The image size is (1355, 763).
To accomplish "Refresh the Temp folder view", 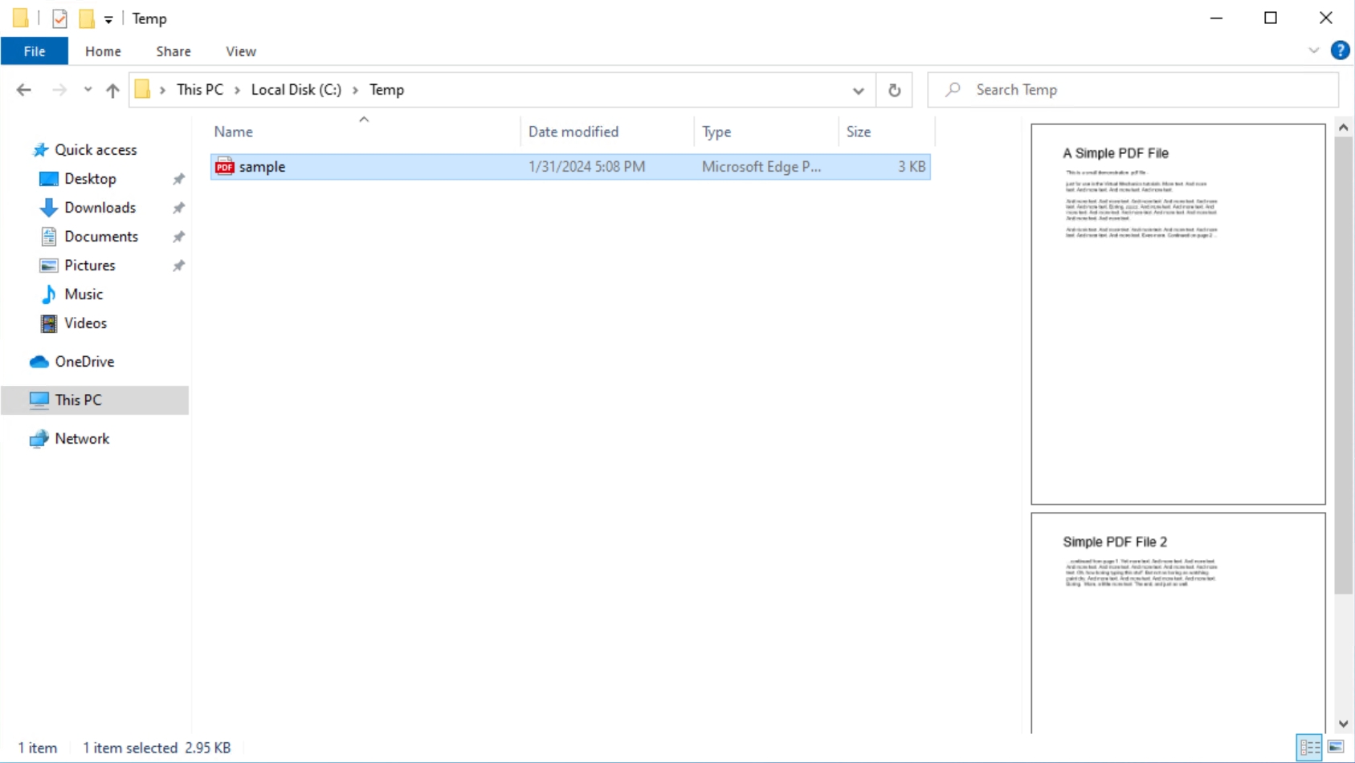I will (894, 90).
